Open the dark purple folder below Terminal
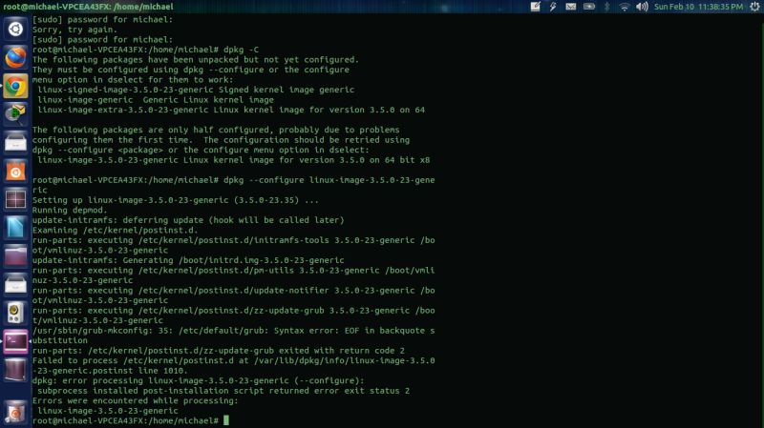This screenshot has width=764, height=428. click(x=15, y=370)
